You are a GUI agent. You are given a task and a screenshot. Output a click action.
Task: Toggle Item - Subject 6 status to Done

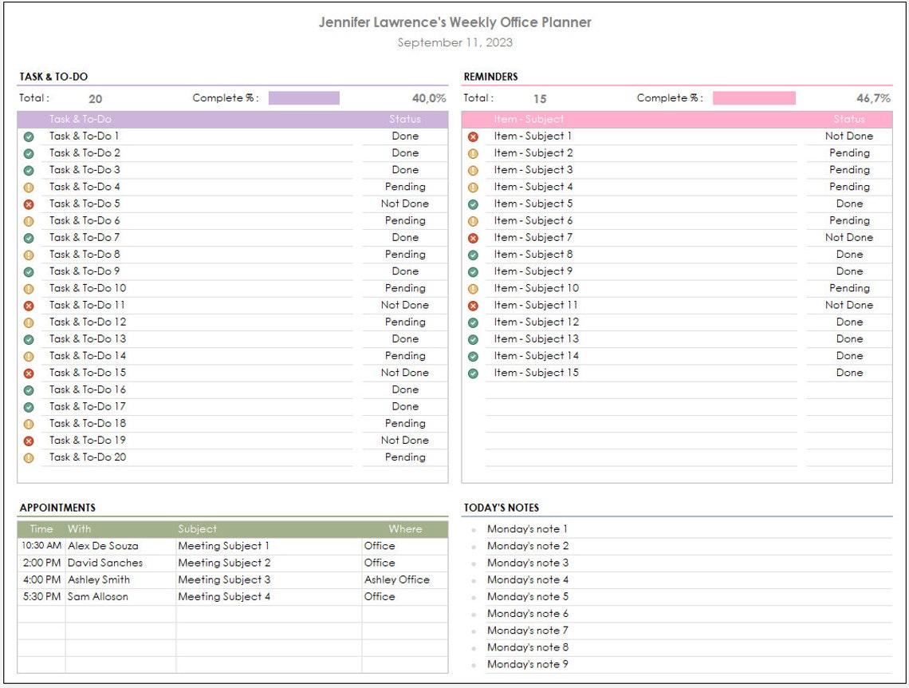[848, 220]
